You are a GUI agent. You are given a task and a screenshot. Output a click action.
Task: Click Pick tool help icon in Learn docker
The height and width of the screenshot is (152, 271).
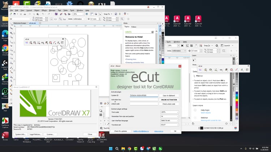[x=194, y=60]
